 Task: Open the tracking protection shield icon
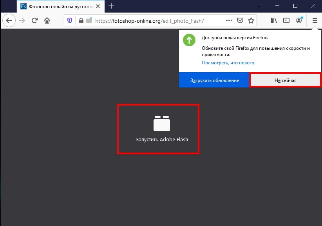point(70,20)
